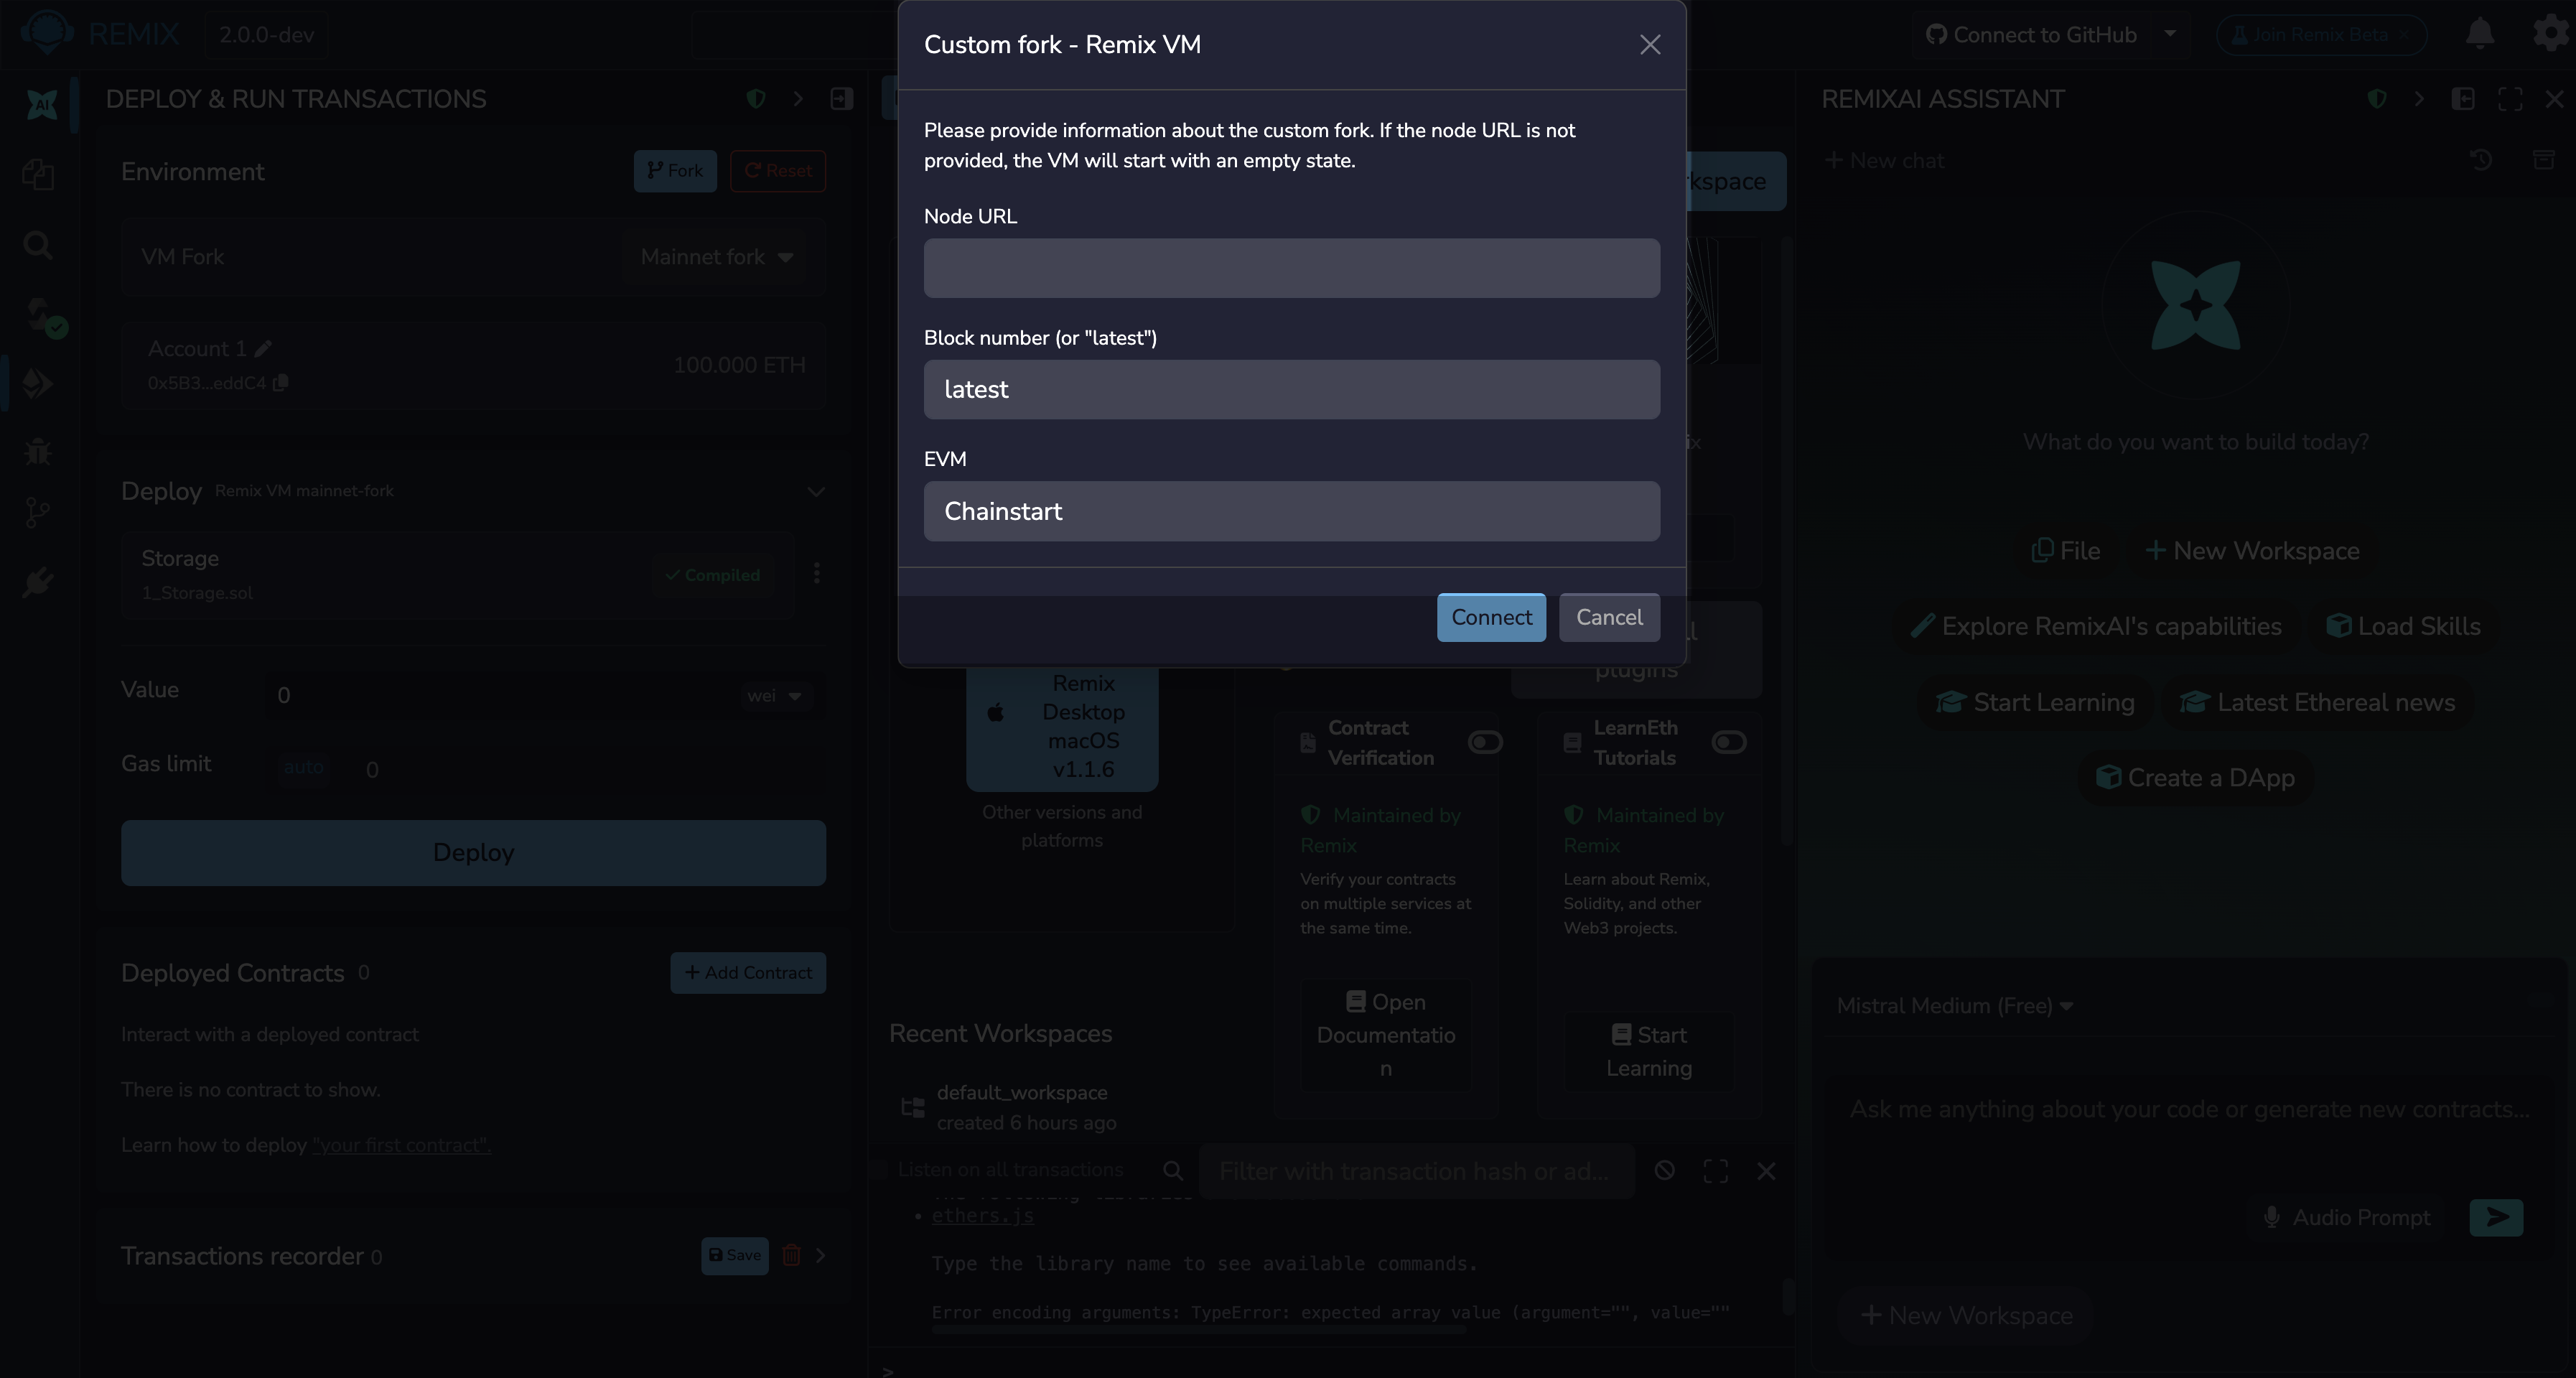Open the GitHub dropdown caret
Image resolution: width=2576 pixels, height=1378 pixels.
click(x=2170, y=33)
